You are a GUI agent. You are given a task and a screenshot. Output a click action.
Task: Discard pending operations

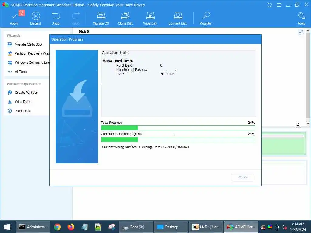tap(36, 18)
